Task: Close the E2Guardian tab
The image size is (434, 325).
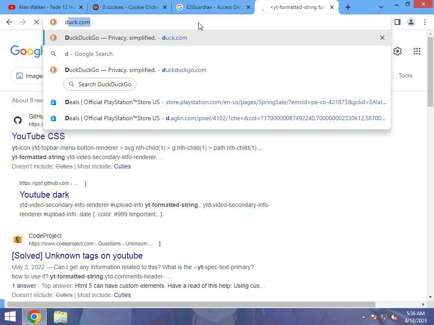Action: (x=248, y=8)
